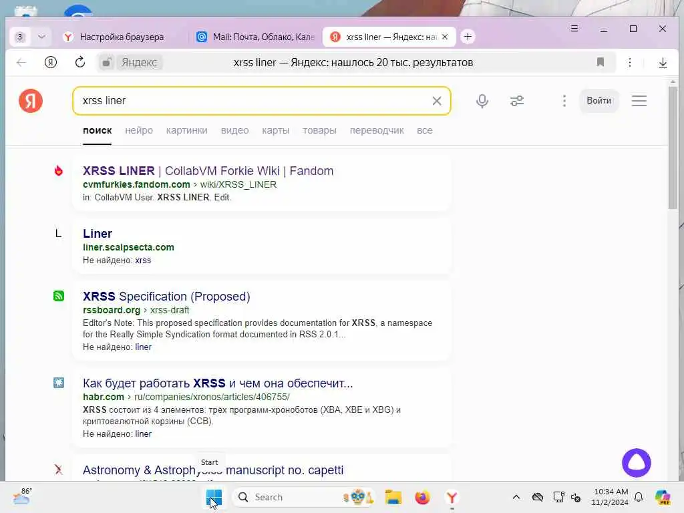The width and height of the screenshot is (684, 513).
Task: Click the green RSS favicon of rssboard result
Action: pos(59,296)
